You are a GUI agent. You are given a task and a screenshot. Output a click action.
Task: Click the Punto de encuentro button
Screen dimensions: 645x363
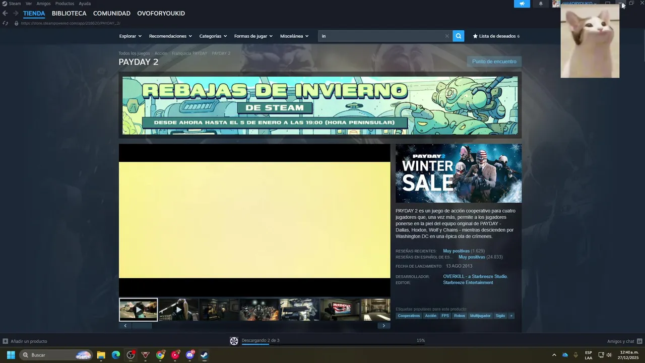(494, 62)
